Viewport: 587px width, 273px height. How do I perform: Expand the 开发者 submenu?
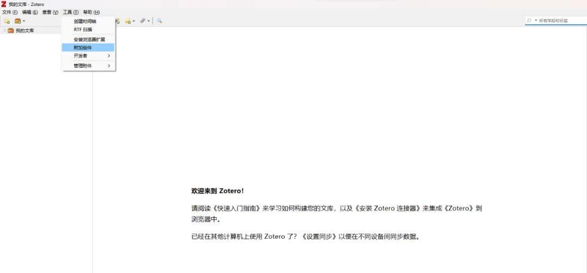[89, 56]
